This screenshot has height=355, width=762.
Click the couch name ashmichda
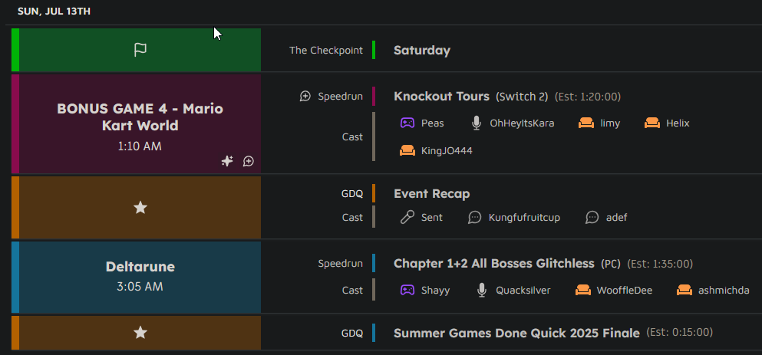tap(724, 291)
